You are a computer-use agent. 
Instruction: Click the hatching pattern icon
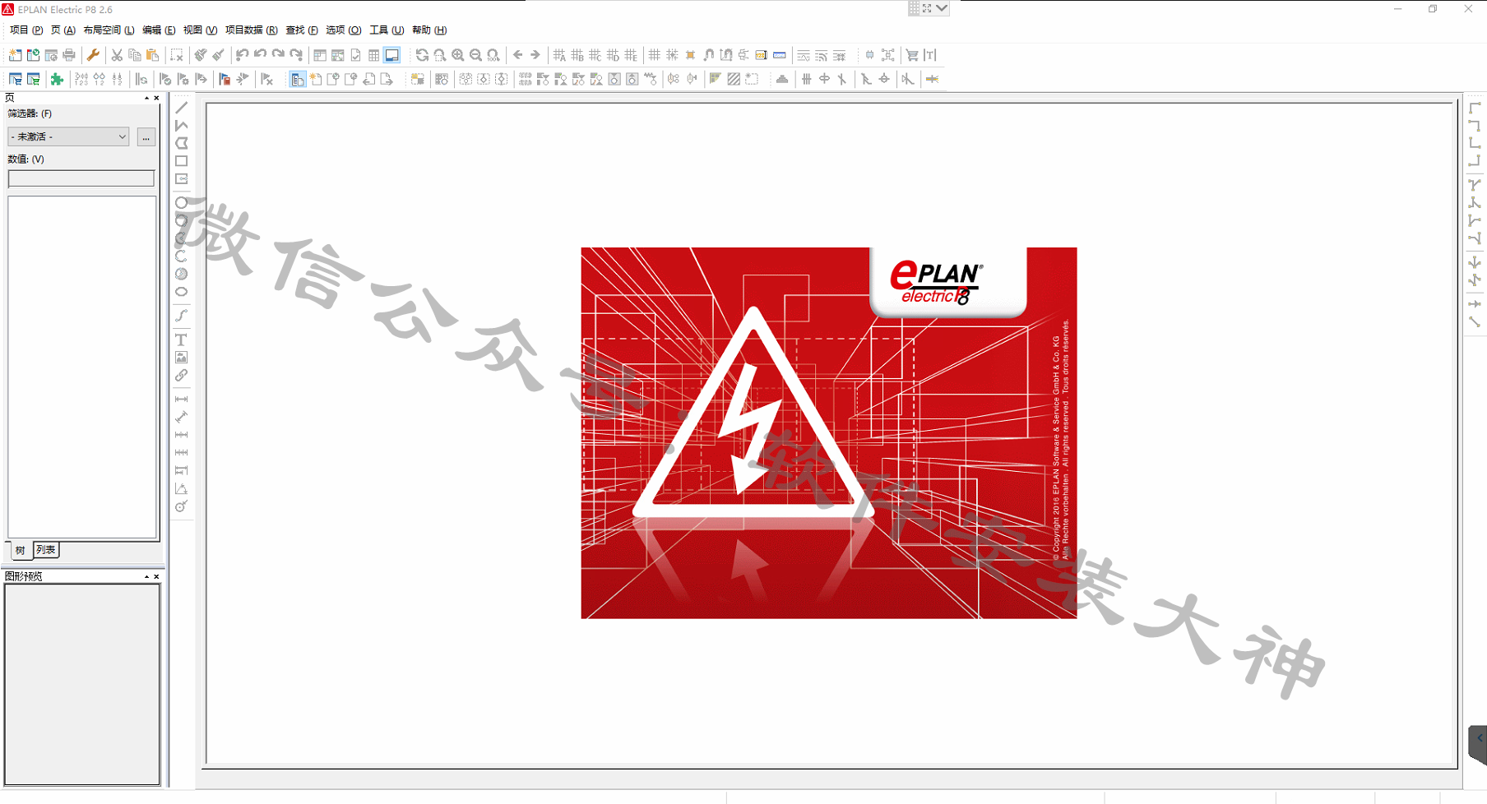click(x=734, y=79)
